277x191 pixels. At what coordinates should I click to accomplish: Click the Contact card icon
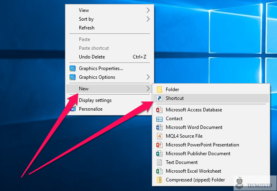[159, 119]
